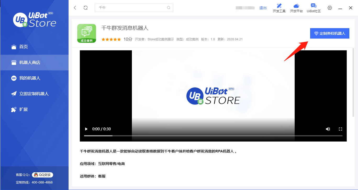Click the refresh page icon
The width and height of the screenshot is (358, 190).
86,8
